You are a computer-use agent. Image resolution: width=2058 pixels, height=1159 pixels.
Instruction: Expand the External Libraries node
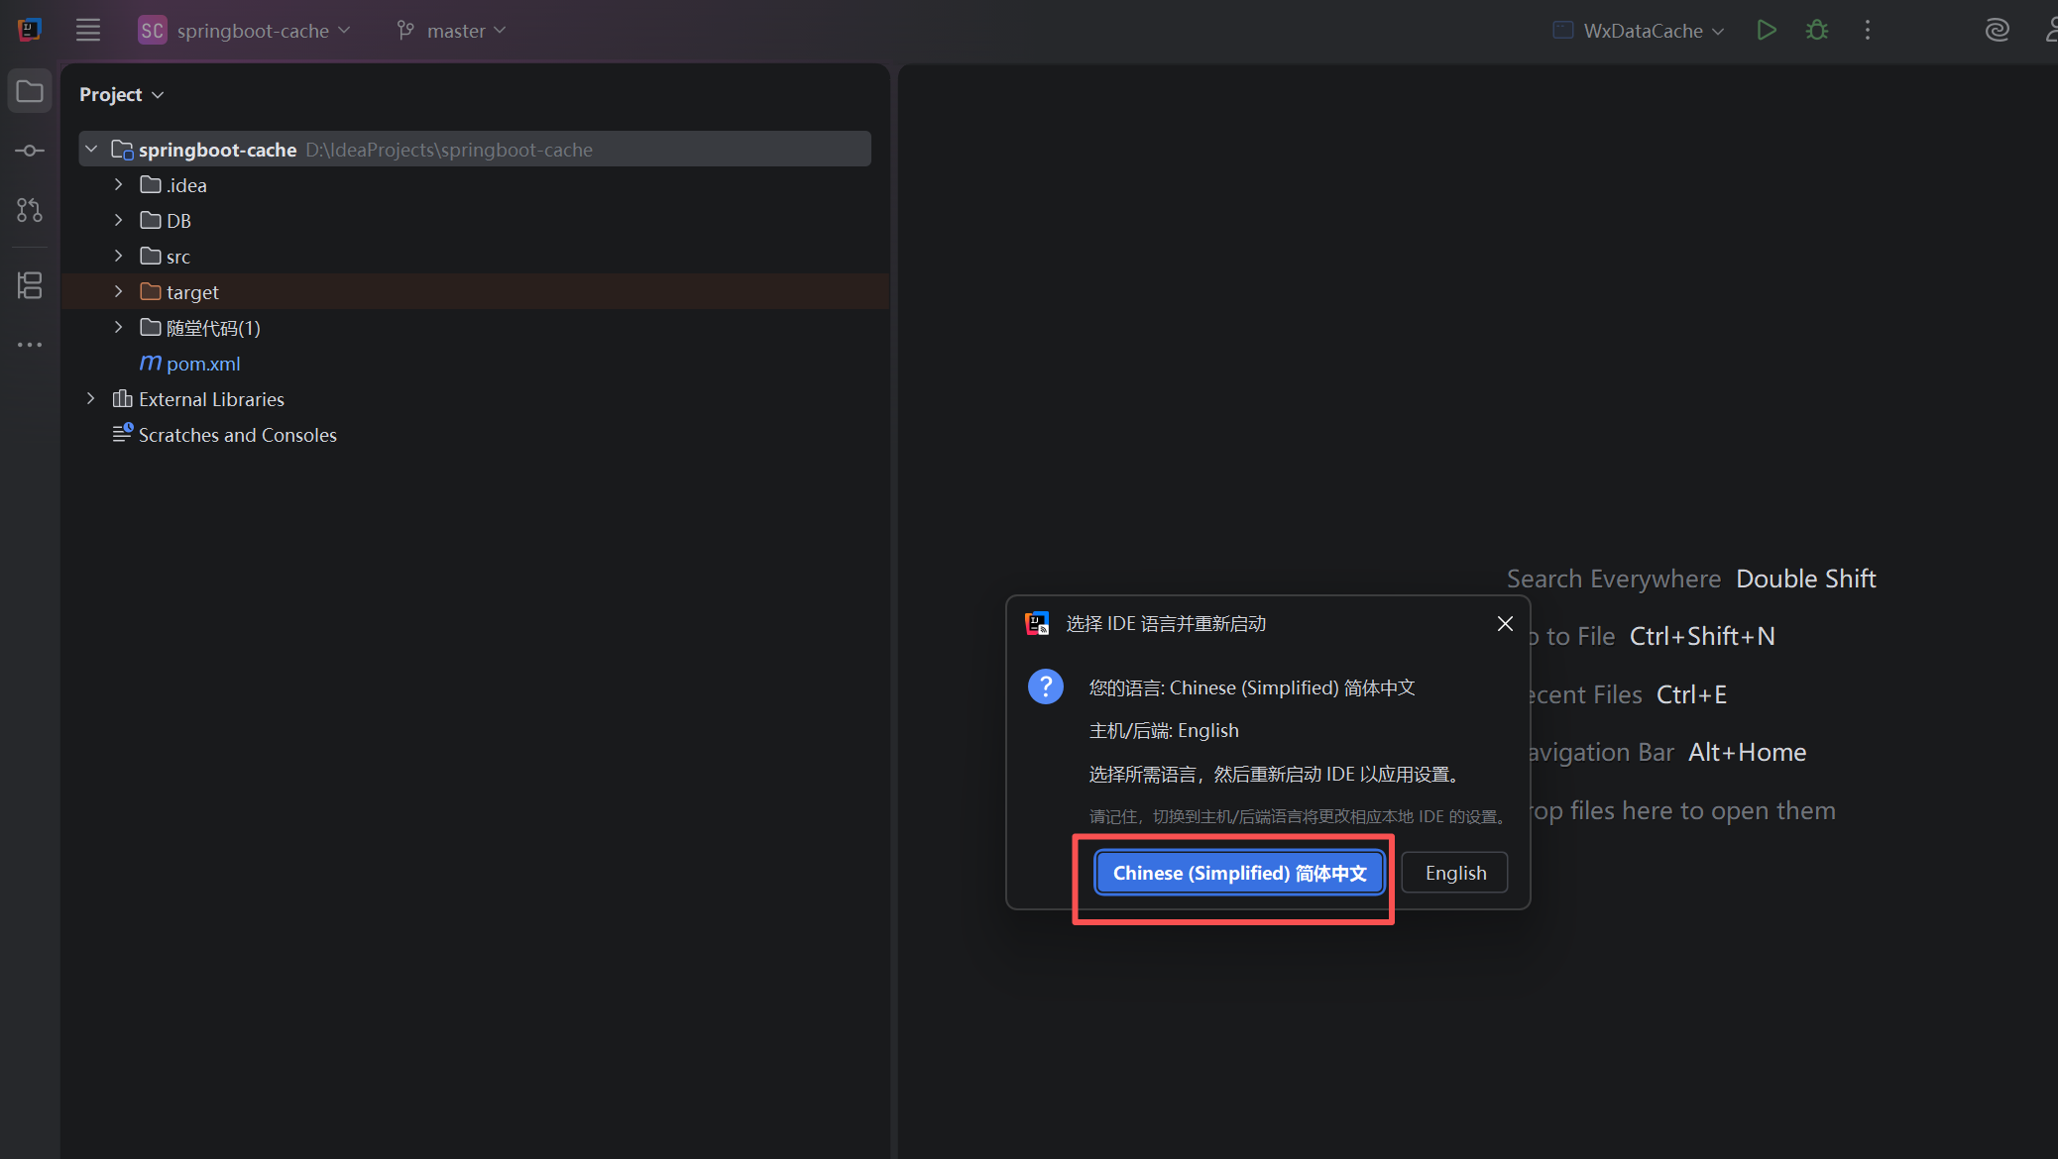click(x=91, y=398)
